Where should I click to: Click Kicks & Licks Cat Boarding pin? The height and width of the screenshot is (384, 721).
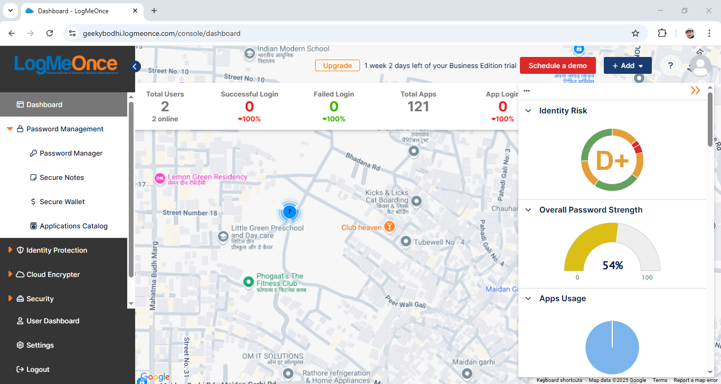coord(416,201)
